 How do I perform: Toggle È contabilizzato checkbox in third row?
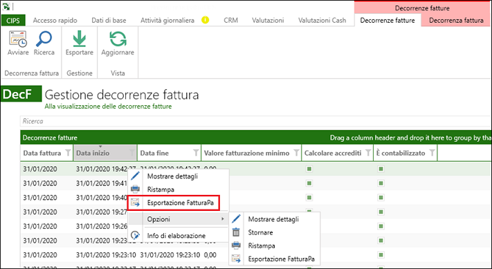[x=381, y=198]
